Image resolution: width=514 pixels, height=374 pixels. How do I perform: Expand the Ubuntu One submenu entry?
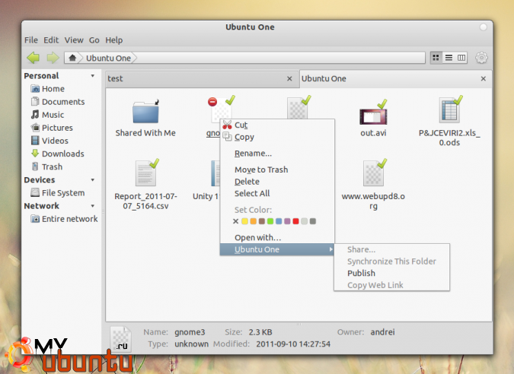[x=277, y=249]
